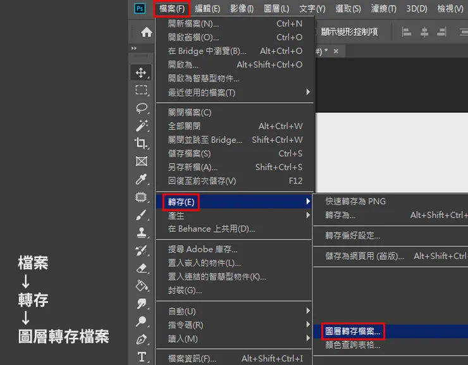
Task: Click the Home icon
Action: pos(146,32)
